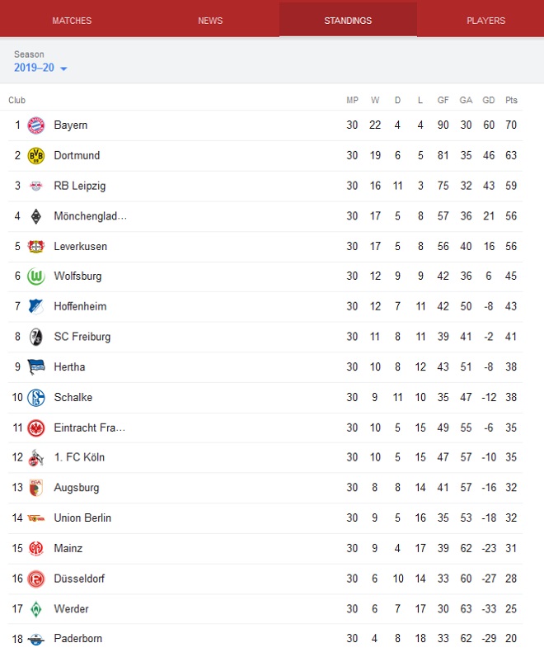This screenshot has height=657, width=544.
Task: Click the RB Leipzig crest icon
Action: [x=35, y=186]
